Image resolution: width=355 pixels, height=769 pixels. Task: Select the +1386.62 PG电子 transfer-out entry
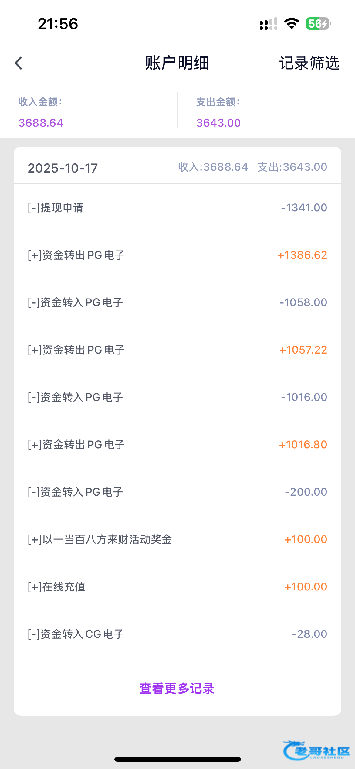pyautogui.click(x=177, y=255)
